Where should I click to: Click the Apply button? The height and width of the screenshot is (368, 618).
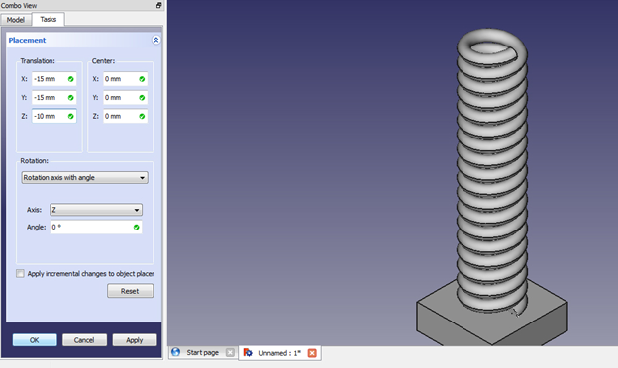(x=135, y=340)
